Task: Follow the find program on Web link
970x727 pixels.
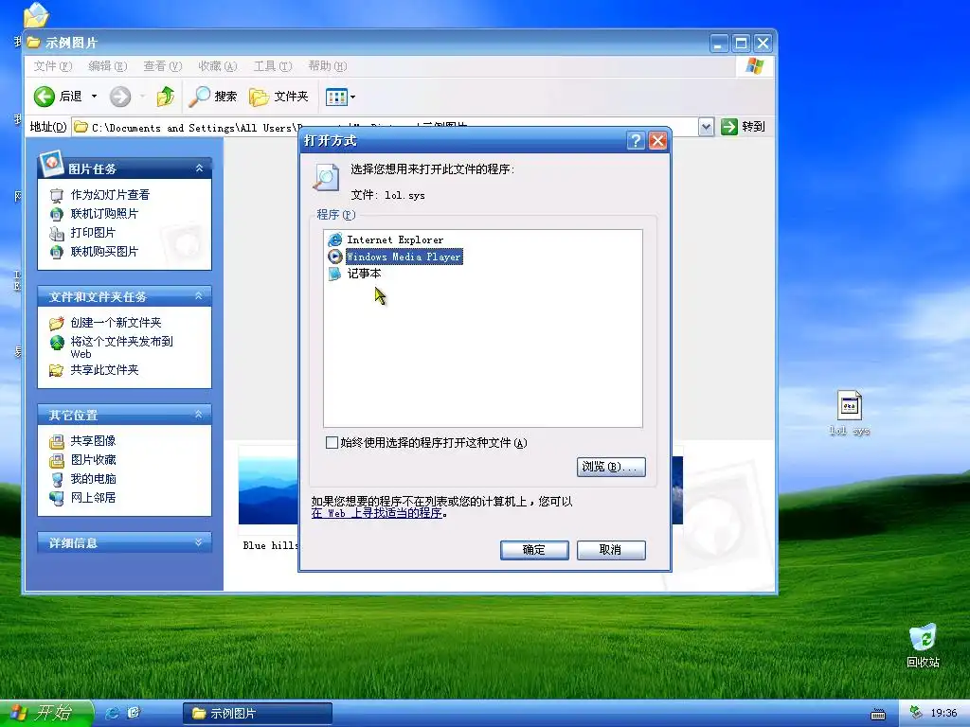Action: pos(377,513)
